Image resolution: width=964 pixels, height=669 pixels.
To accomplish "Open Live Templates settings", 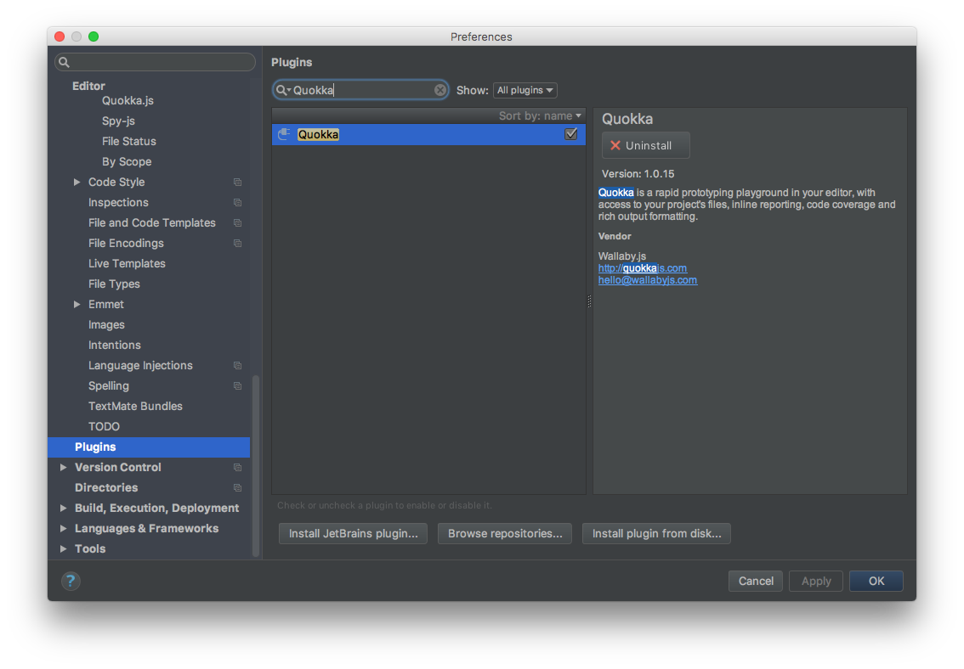I will pyautogui.click(x=127, y=263).
